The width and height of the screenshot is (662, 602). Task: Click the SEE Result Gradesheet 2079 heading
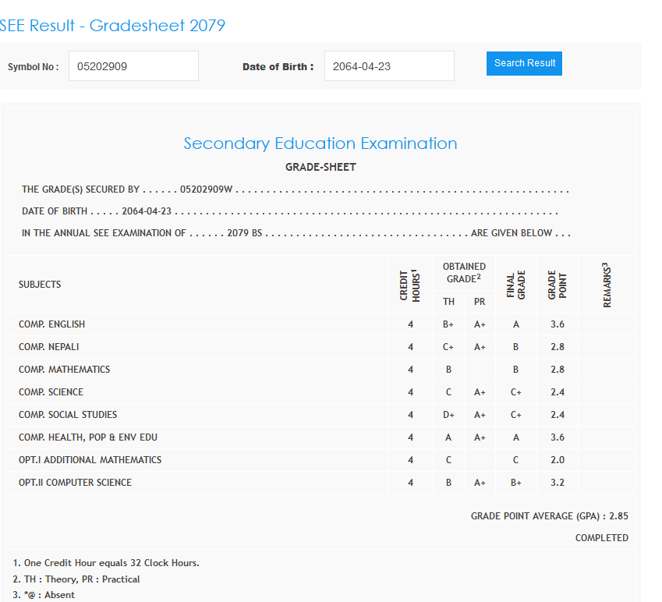click(x=112, y=26)
